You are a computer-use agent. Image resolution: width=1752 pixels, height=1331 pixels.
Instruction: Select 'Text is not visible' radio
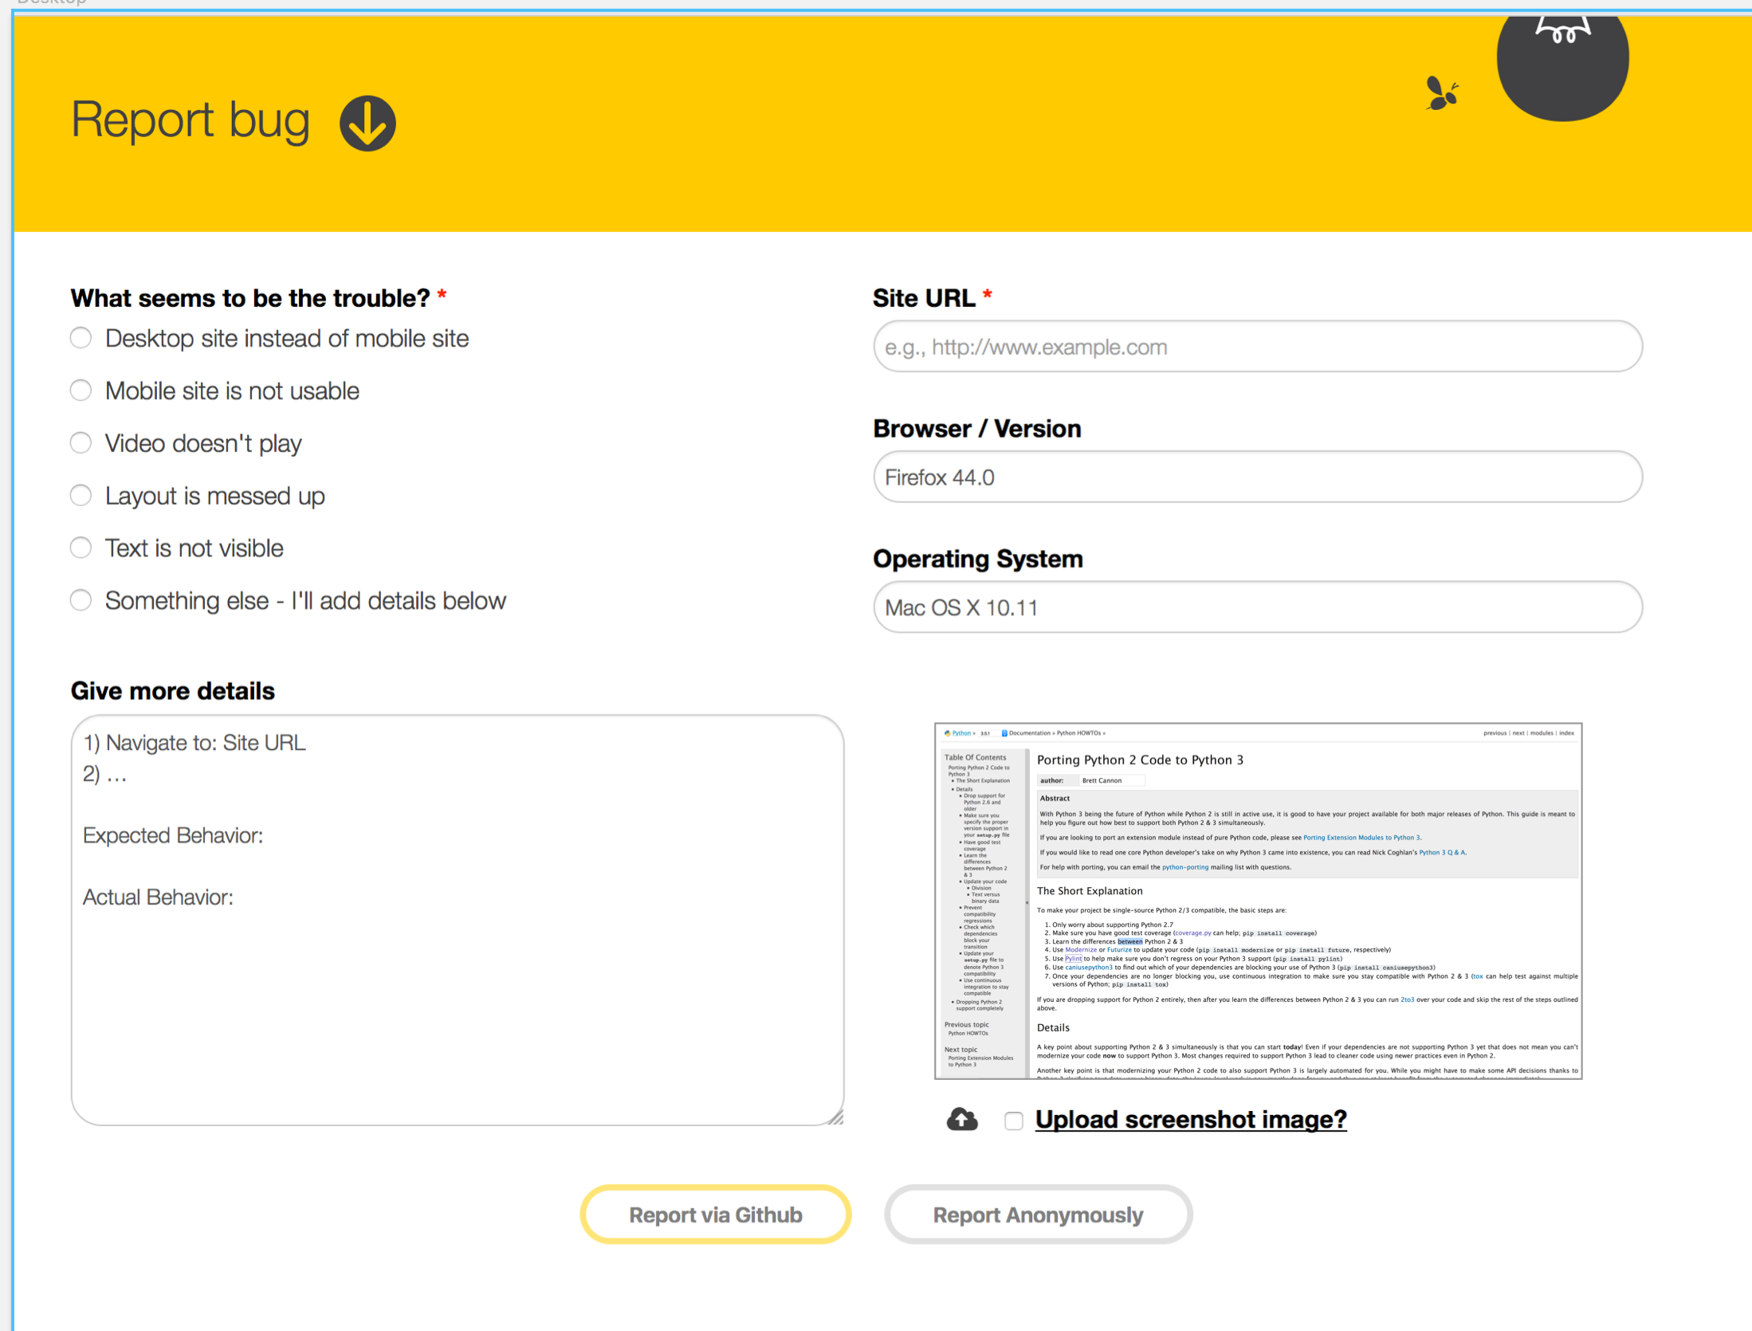[x=81, y=548]
